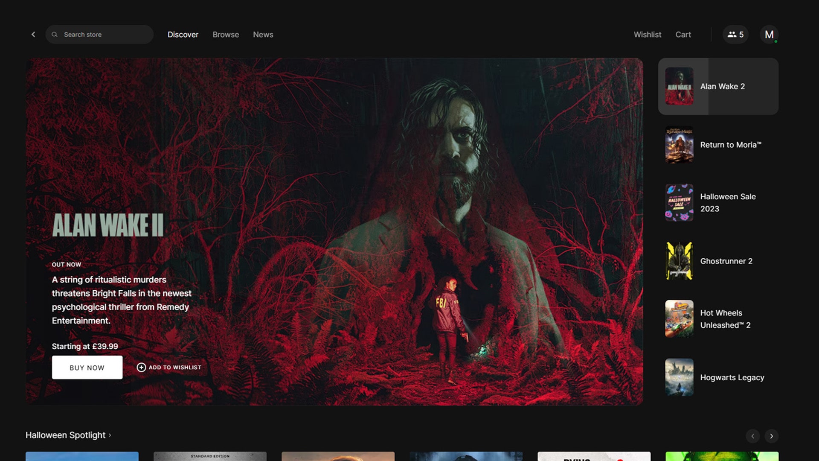Switch to the Browse tab
Viewport: 819px width, 461px height.
[226, 35]
